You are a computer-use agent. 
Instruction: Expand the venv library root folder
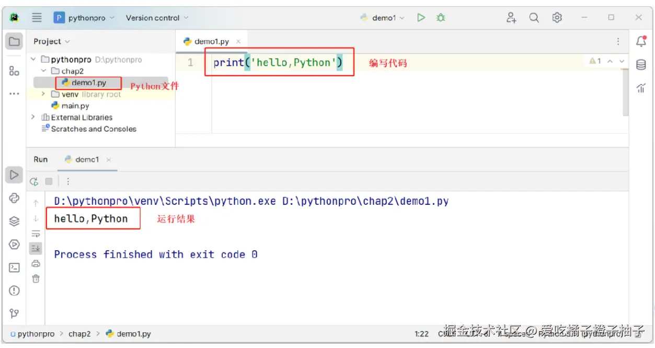coord(43,94)
